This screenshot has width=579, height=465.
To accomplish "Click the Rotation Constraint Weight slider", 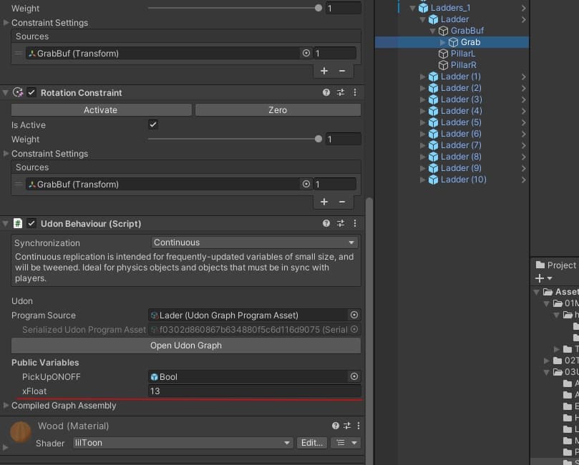I will 233,139.
